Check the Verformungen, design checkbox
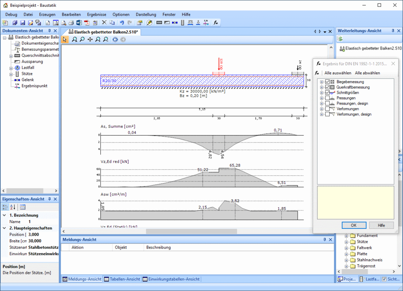403x291 pixels. (x=328, y=115)
